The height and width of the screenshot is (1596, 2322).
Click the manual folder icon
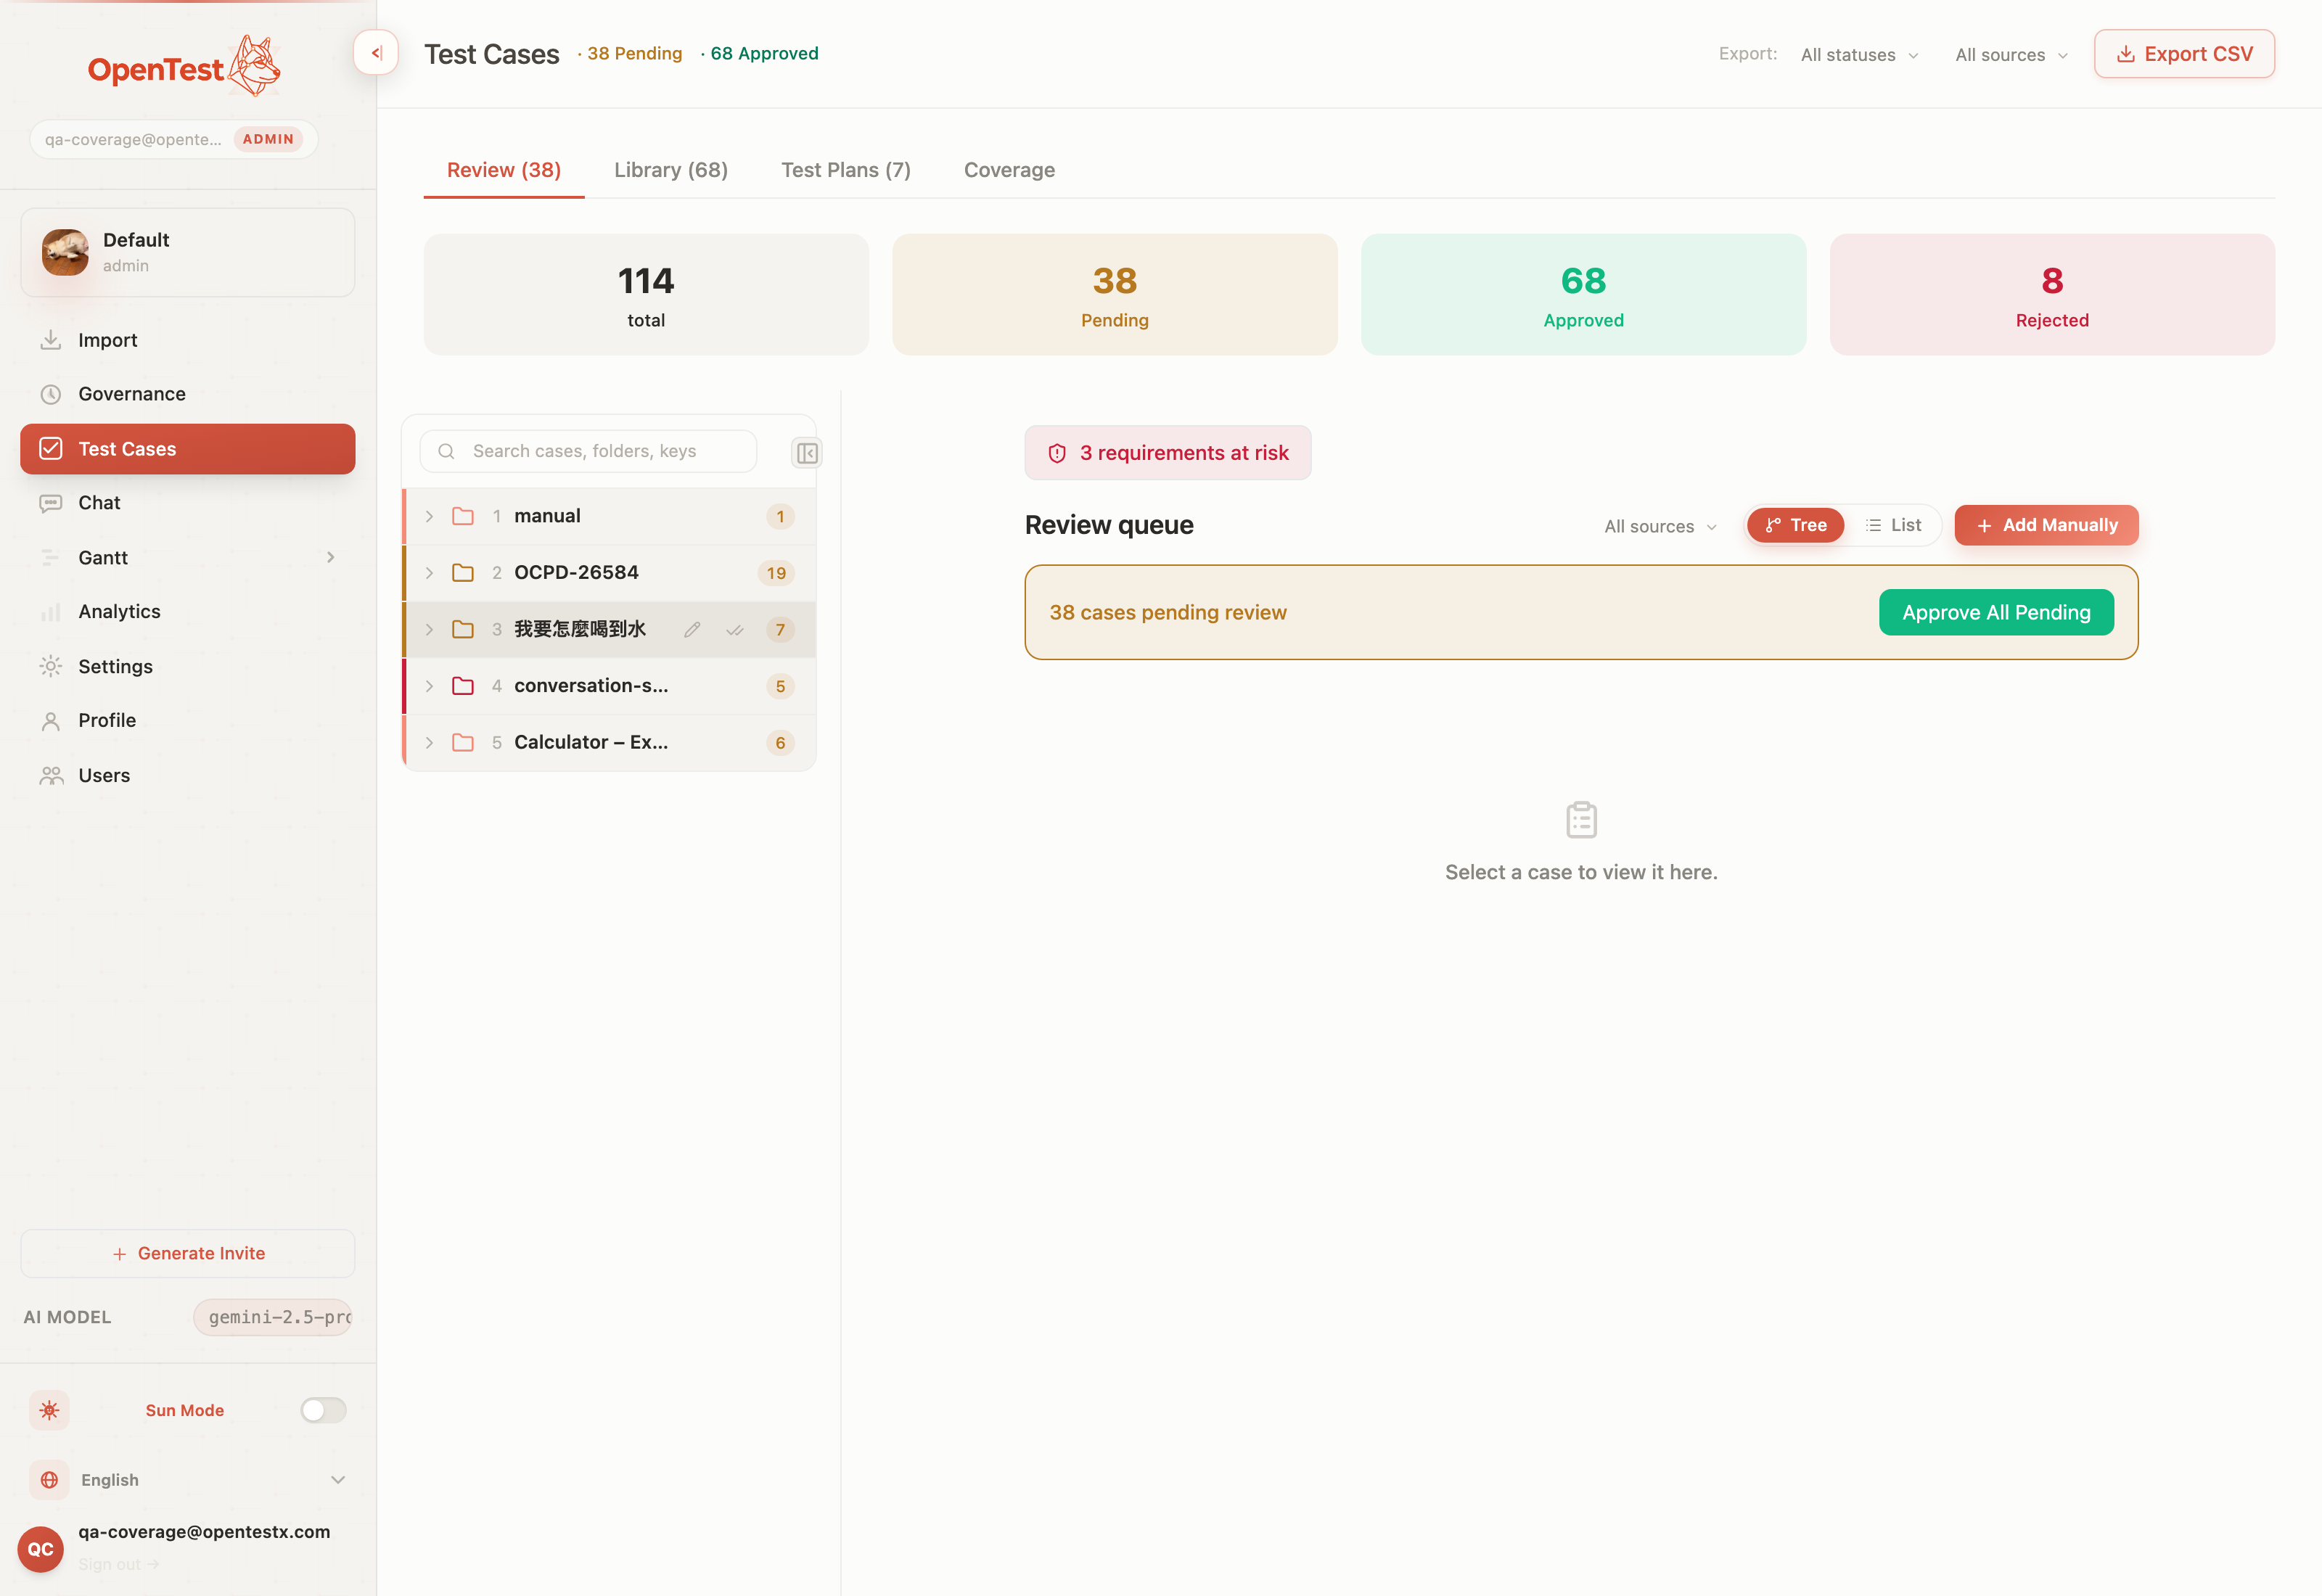click(463, 516)
